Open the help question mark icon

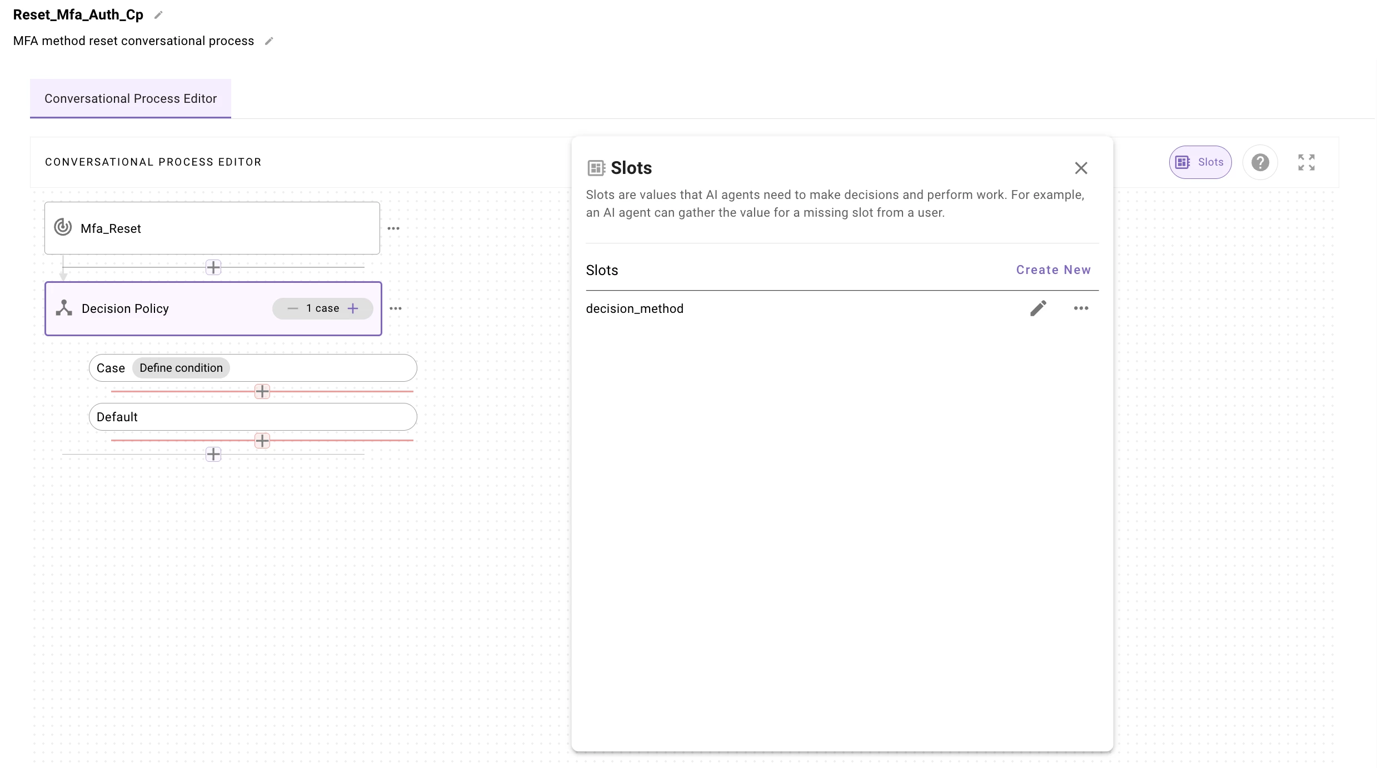coord(1260,162)
